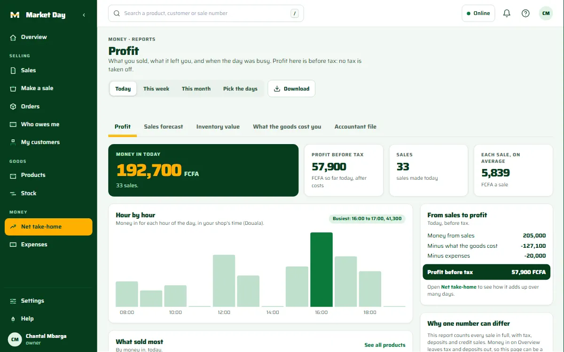Open Settings from sidebar
The width and height of the screenshot is (564, 352).
click(48, 301)
